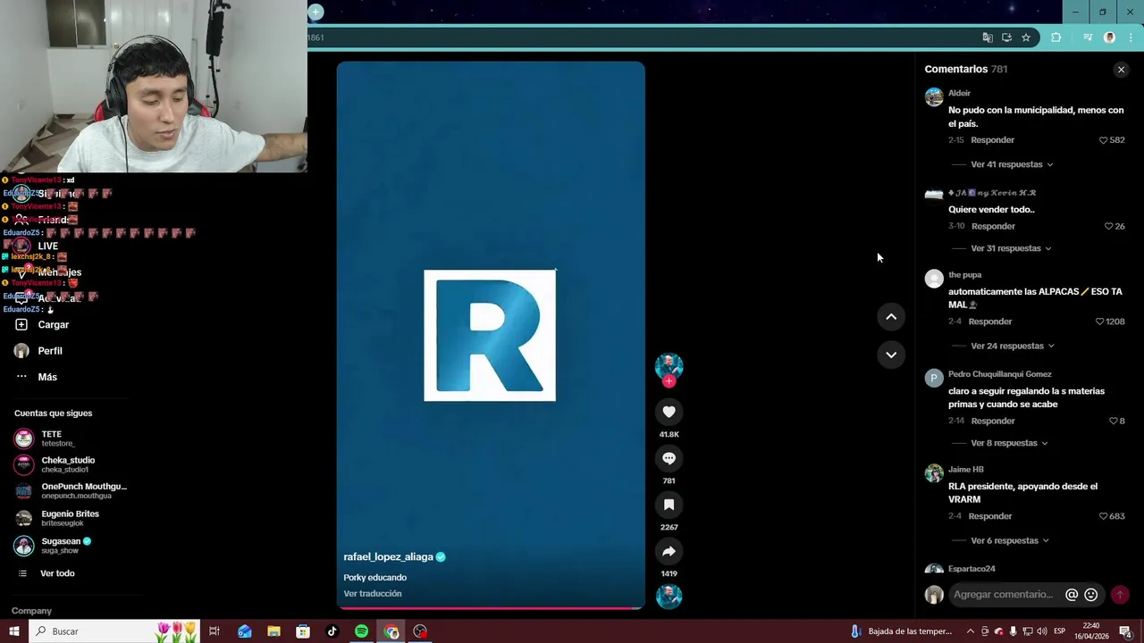
Task: Bookmark page with the star icon
Action: pyautogui.click(x=1026, y=38)
